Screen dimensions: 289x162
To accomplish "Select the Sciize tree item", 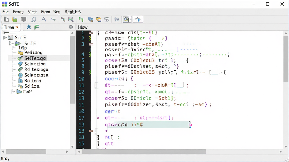I will click(x=32, y=86).
